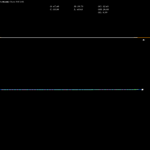Select the open price 'O: 47.40'
Image resolution: width=150 pixels, height=150 pixels.
pyautogui.click(x=55, y=7)
